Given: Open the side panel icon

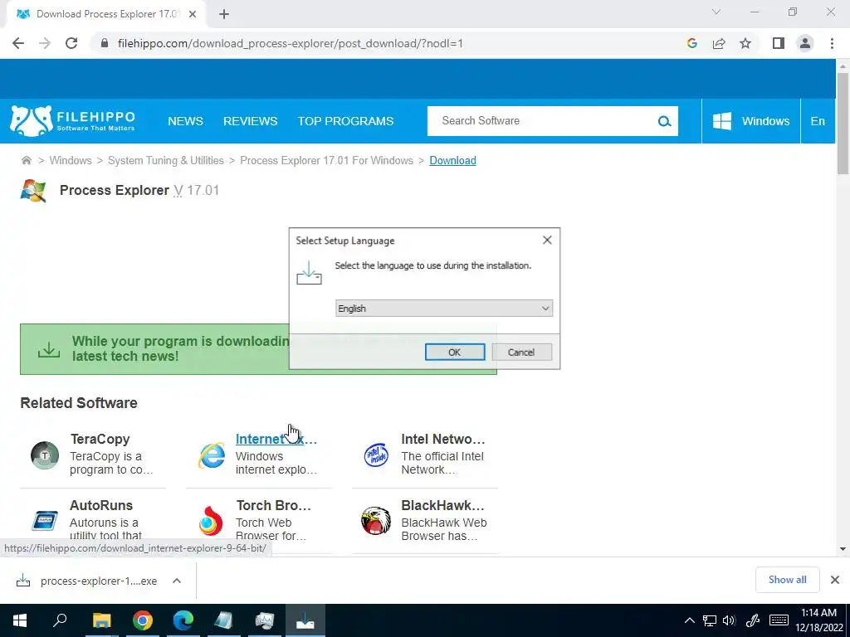Looking at the screenshot, I should pyautogui.click(x=779, y=43).
